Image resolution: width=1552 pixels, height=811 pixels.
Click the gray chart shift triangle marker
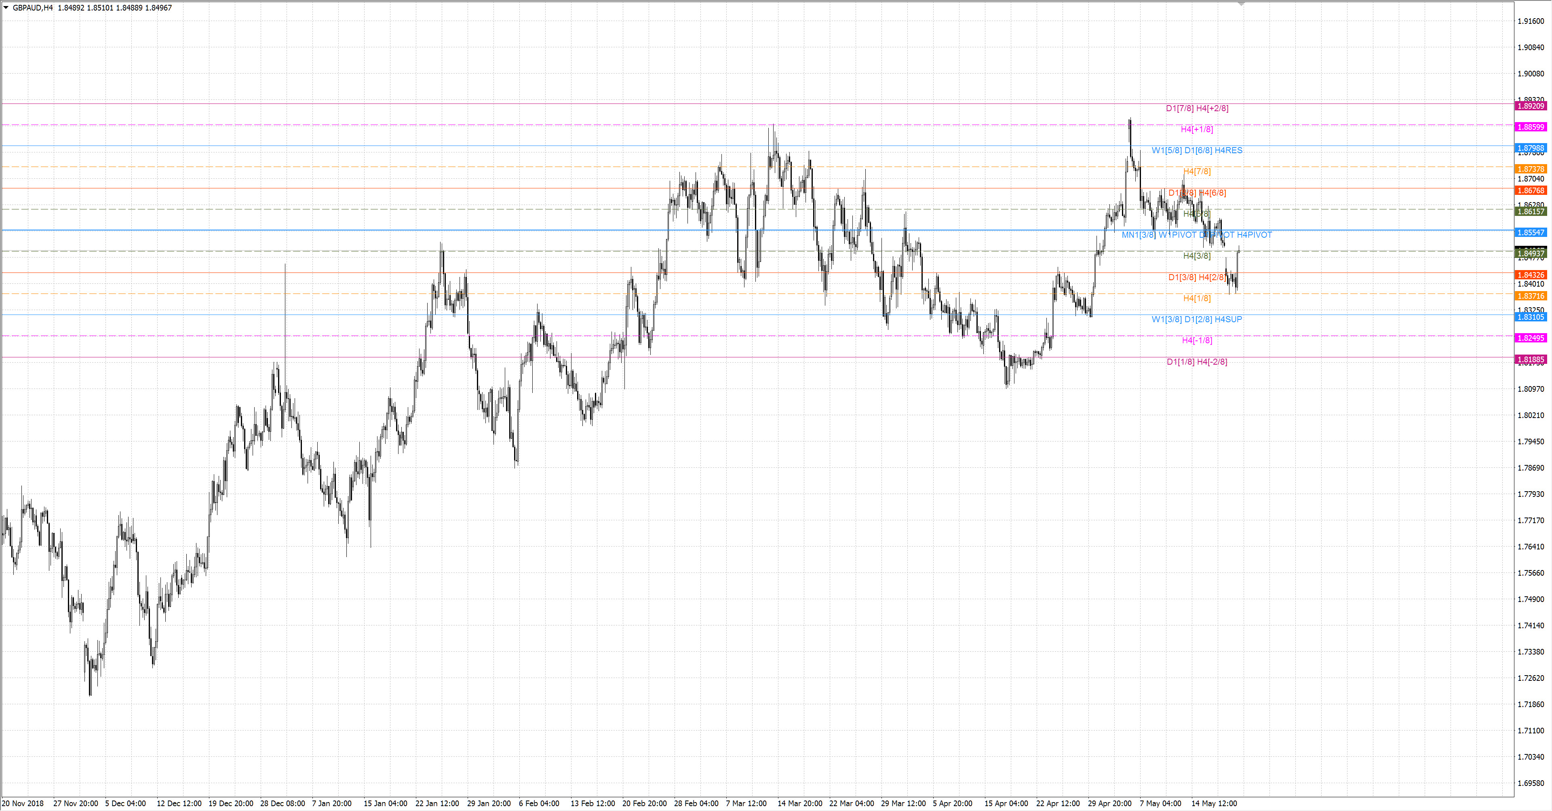click(1241, 4)
